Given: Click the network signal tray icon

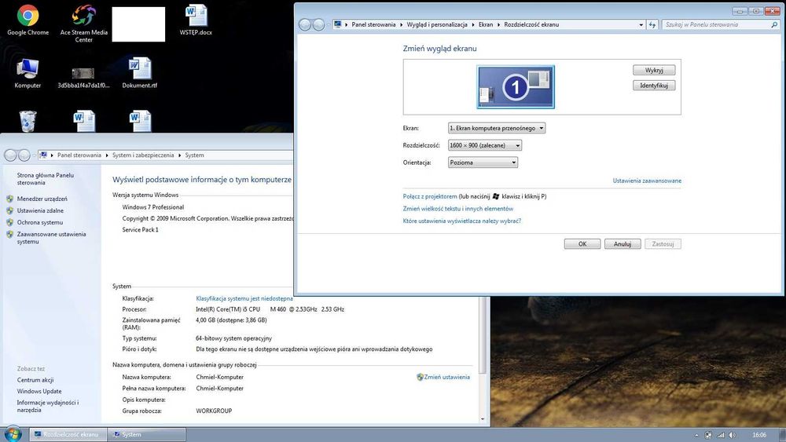Looking at the screenshot, I should point(721,435).
